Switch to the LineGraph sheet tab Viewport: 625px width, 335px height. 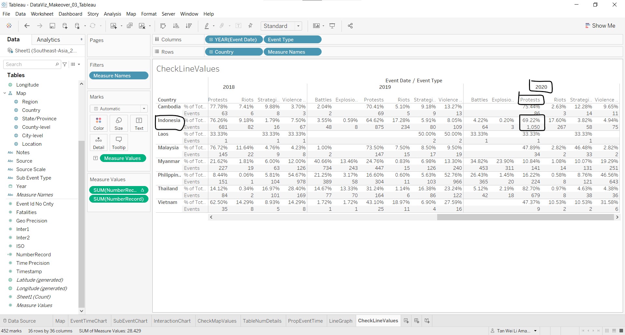[340, 321]
